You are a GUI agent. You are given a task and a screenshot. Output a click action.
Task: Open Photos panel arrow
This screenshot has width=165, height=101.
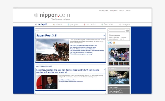(128, 46)
